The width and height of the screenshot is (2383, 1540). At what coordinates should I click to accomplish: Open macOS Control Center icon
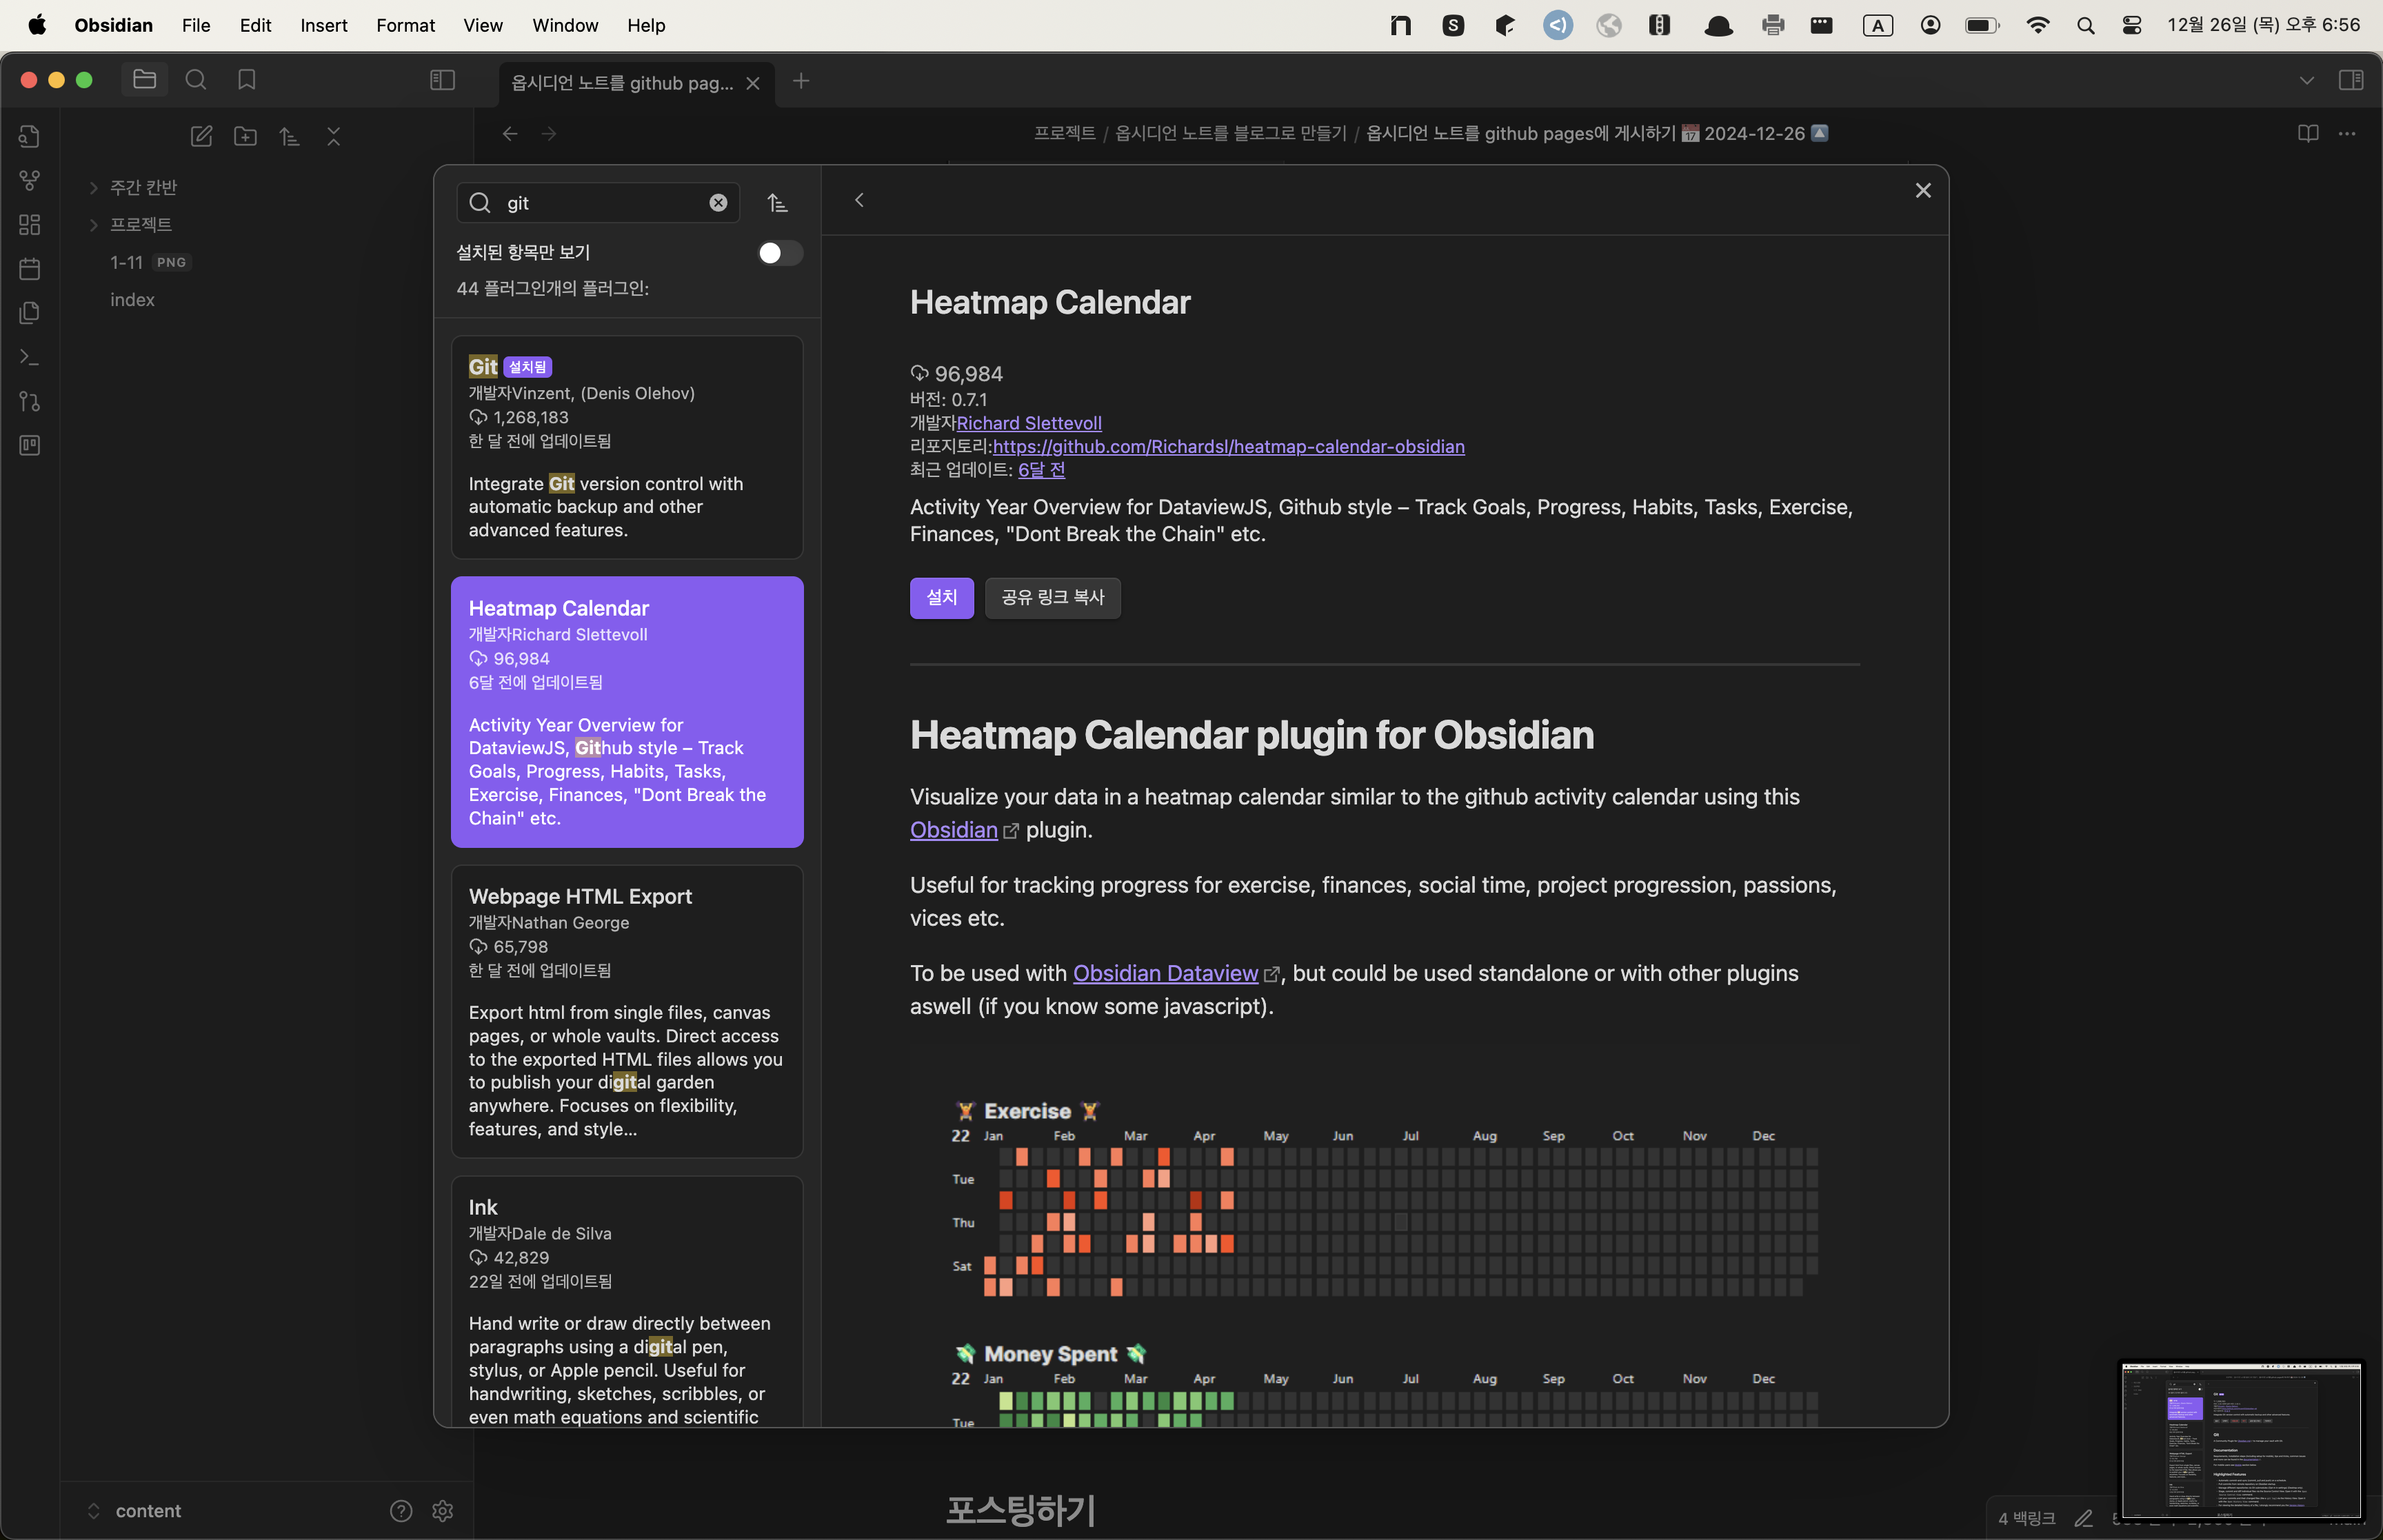click(x=2131, y=25)
